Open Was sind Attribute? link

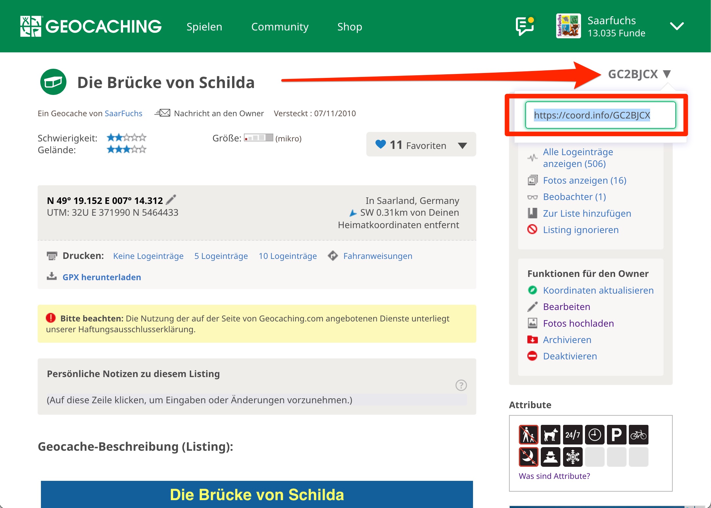(554, 476)
